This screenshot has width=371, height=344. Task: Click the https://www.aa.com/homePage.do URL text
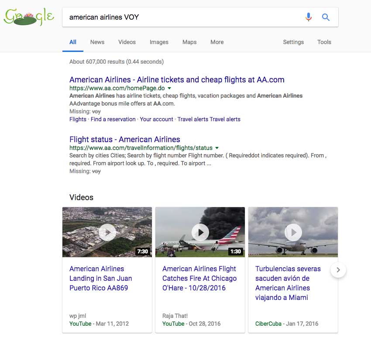coord(117,88)
